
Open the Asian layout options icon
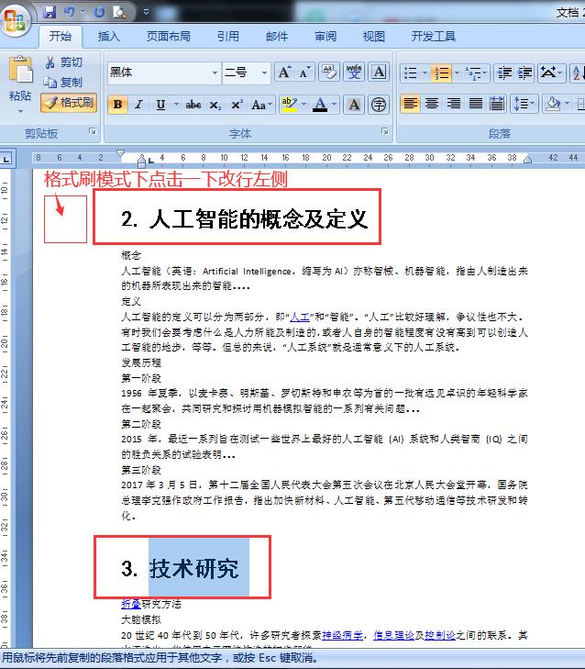[551, 73]
